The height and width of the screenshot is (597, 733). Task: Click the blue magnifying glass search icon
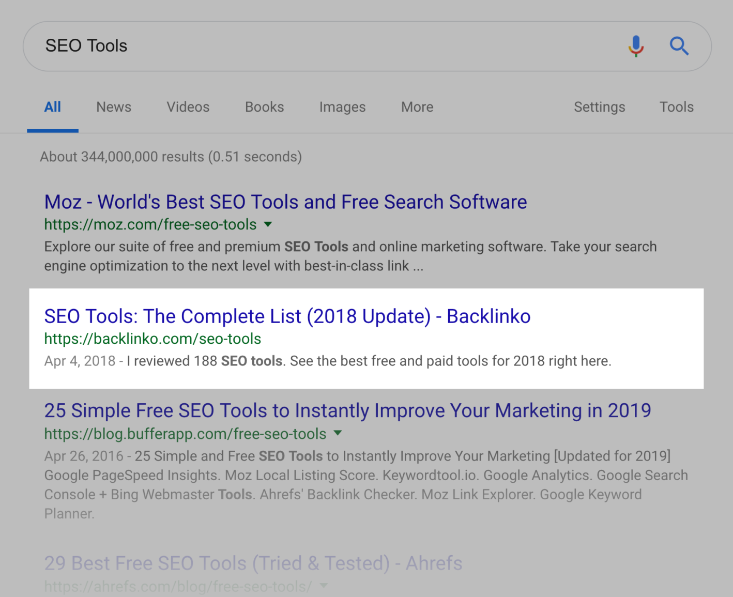tap(679, 46)
